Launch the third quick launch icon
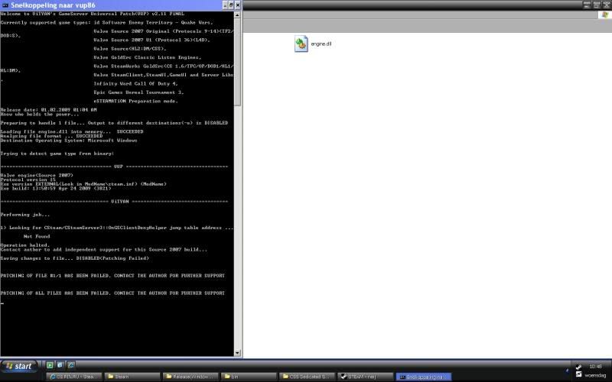 pyautogui.click(x=70, y=365)
